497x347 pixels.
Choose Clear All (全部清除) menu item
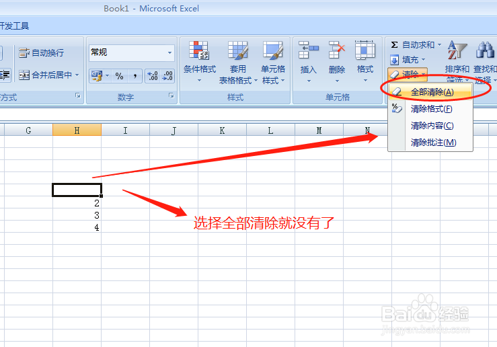431,92
